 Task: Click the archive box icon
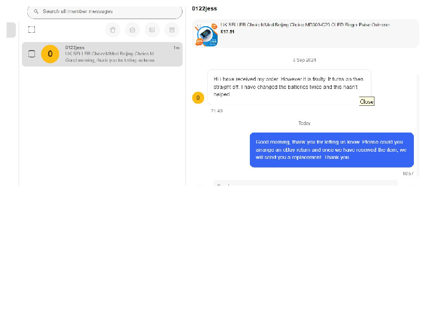[172, 29]
